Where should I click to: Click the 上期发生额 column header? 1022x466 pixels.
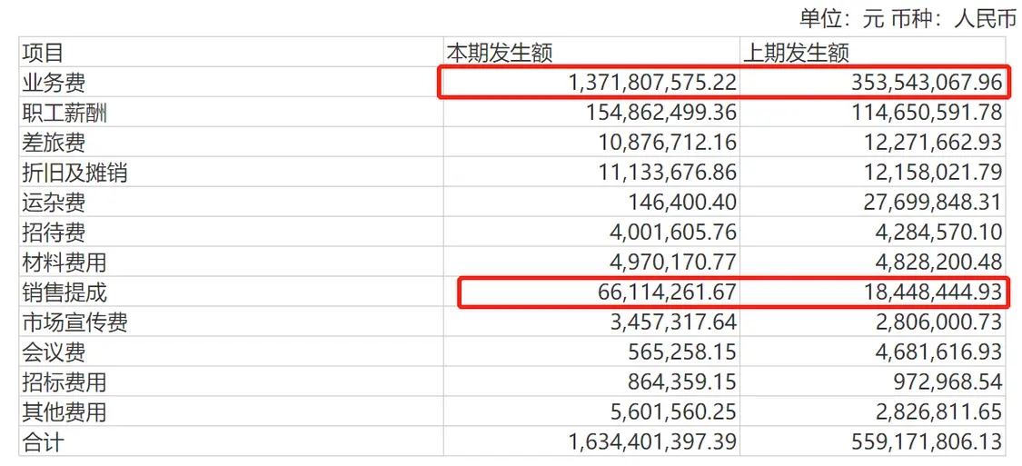(797, 53)
